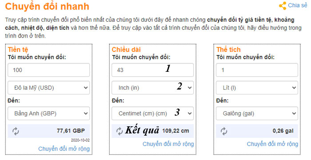
Task: Open Chuyển đổi mở rộng under Tiền tệ
Action: pos(64,149)
